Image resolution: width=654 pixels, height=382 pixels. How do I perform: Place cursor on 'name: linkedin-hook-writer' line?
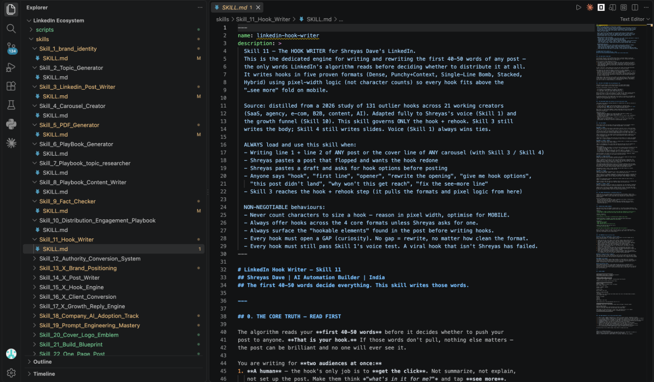click(x=278, y=36)
